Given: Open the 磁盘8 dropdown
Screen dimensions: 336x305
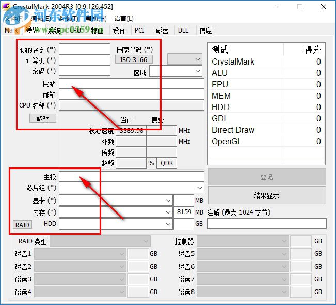Looking at the screenshot, I should pos(243,292).
